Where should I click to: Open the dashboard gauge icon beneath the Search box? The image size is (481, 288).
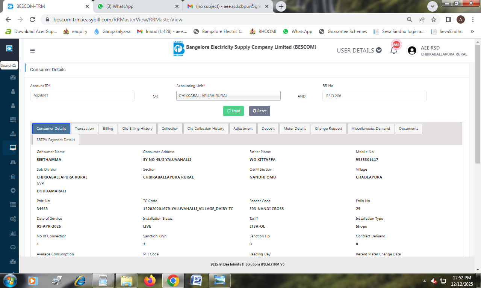click(13, 78)
